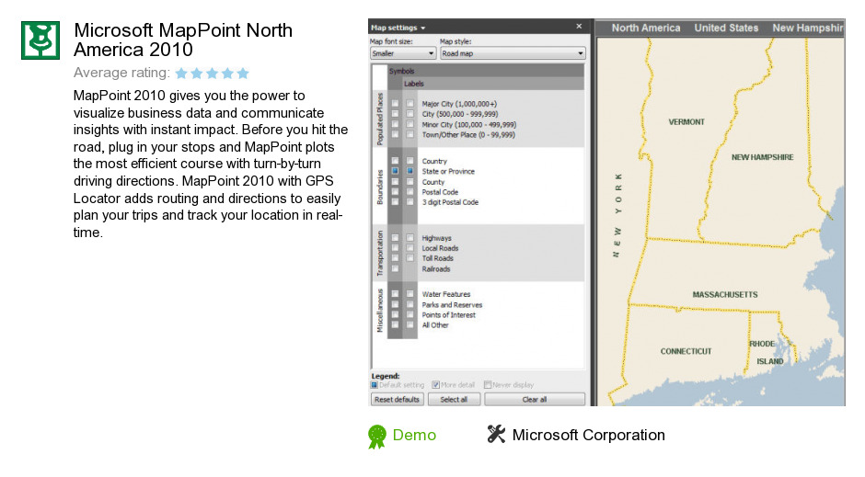Toggle Water Features labels checkbox
Image resolution: width=865 pixels, height=477 pixels.
pyautogui.click(x=409, y=294)
